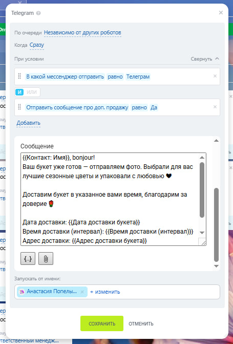Cancel changes with 'ОТМЕНИТЬ'
The width and height of the screenshot is (233, 344).
tap(141, 324)
